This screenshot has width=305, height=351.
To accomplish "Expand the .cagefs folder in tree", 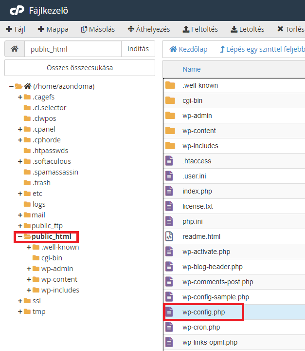I will click(x=20, y=97).
